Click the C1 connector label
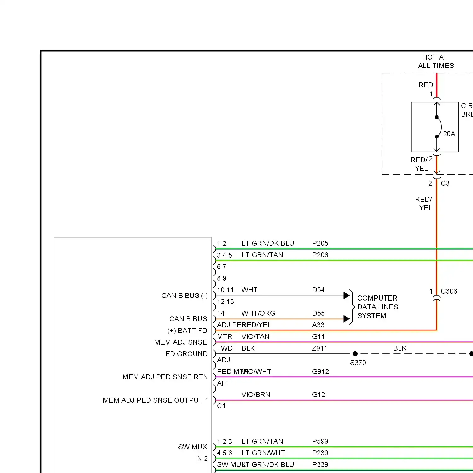The width and height of the screenshot is (473, 473). pos(221,406)
